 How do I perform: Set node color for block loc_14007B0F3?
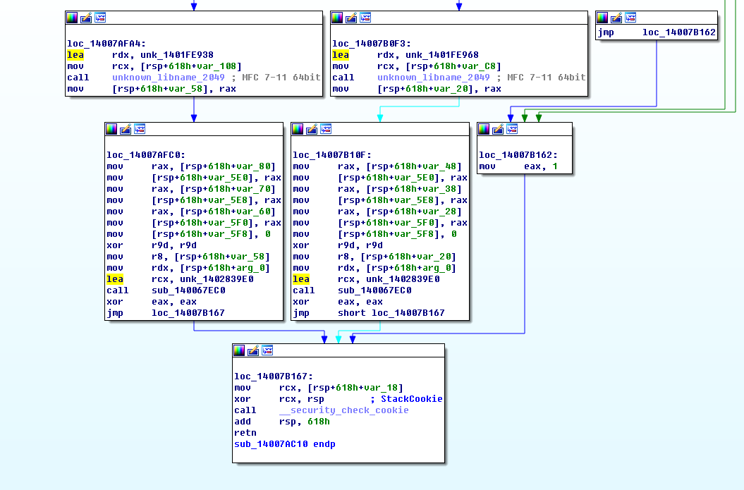(x=337, y=18)
